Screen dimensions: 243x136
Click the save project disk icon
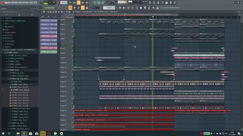click(166, 3)
